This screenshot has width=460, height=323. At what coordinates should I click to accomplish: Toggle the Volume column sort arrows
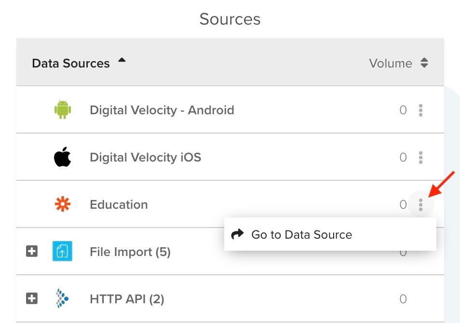click(x=424, y=63)
